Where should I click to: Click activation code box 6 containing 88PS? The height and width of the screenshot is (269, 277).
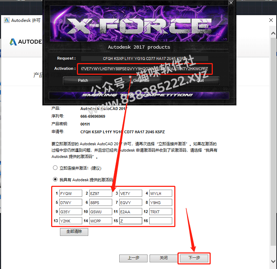tap(101, 202)
